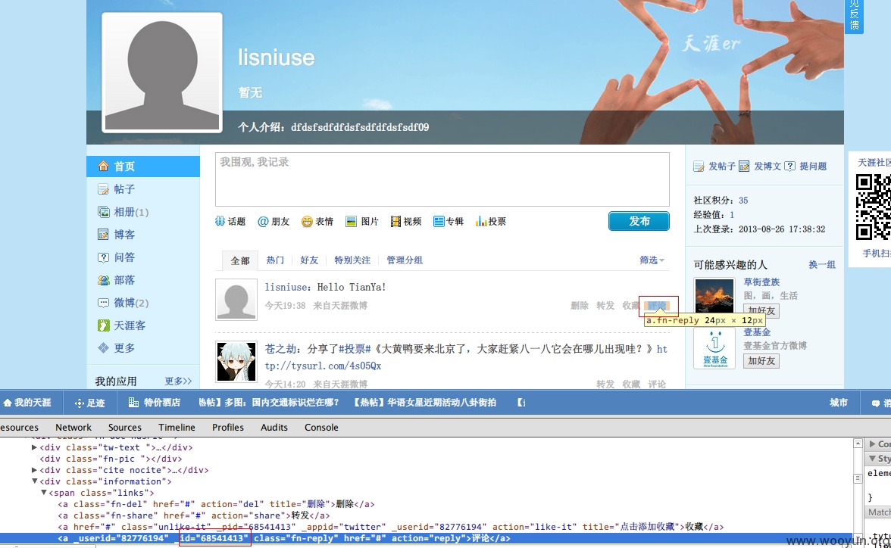Open the 管理分组 tab
Viewport: 891px width, 548px height.
coord(405,260)
